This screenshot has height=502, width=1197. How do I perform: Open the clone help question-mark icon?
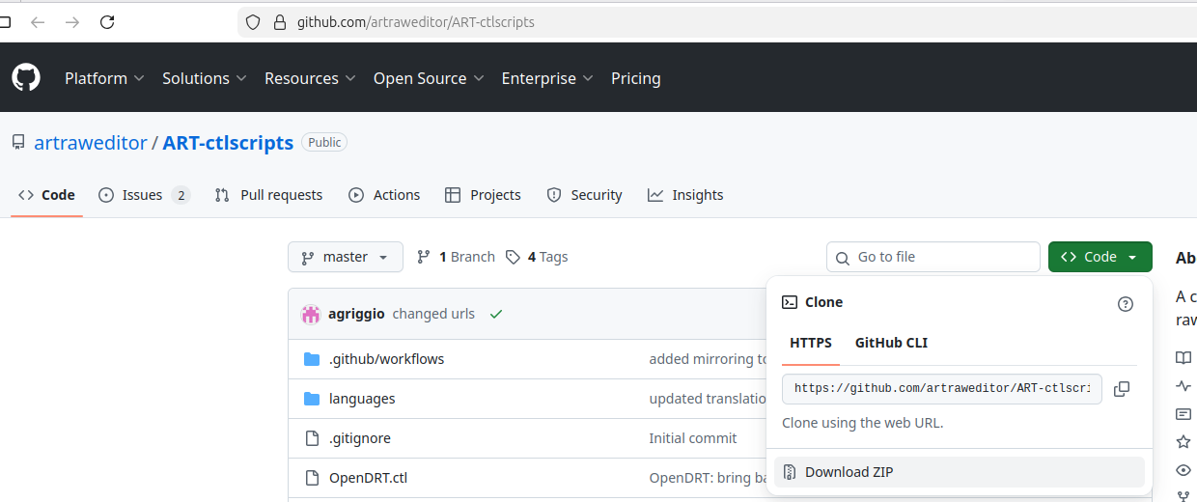(1125, 304)
